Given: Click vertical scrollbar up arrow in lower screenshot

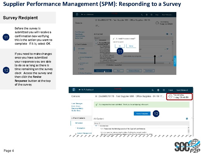Looking at the screenshot, I should click(188, 128).
